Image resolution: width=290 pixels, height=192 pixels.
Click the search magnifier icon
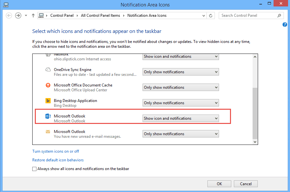[279, 15]
